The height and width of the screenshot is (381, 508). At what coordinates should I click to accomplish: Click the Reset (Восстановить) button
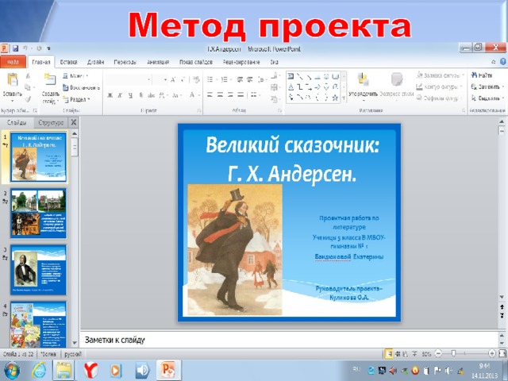[x=81, y=87]
